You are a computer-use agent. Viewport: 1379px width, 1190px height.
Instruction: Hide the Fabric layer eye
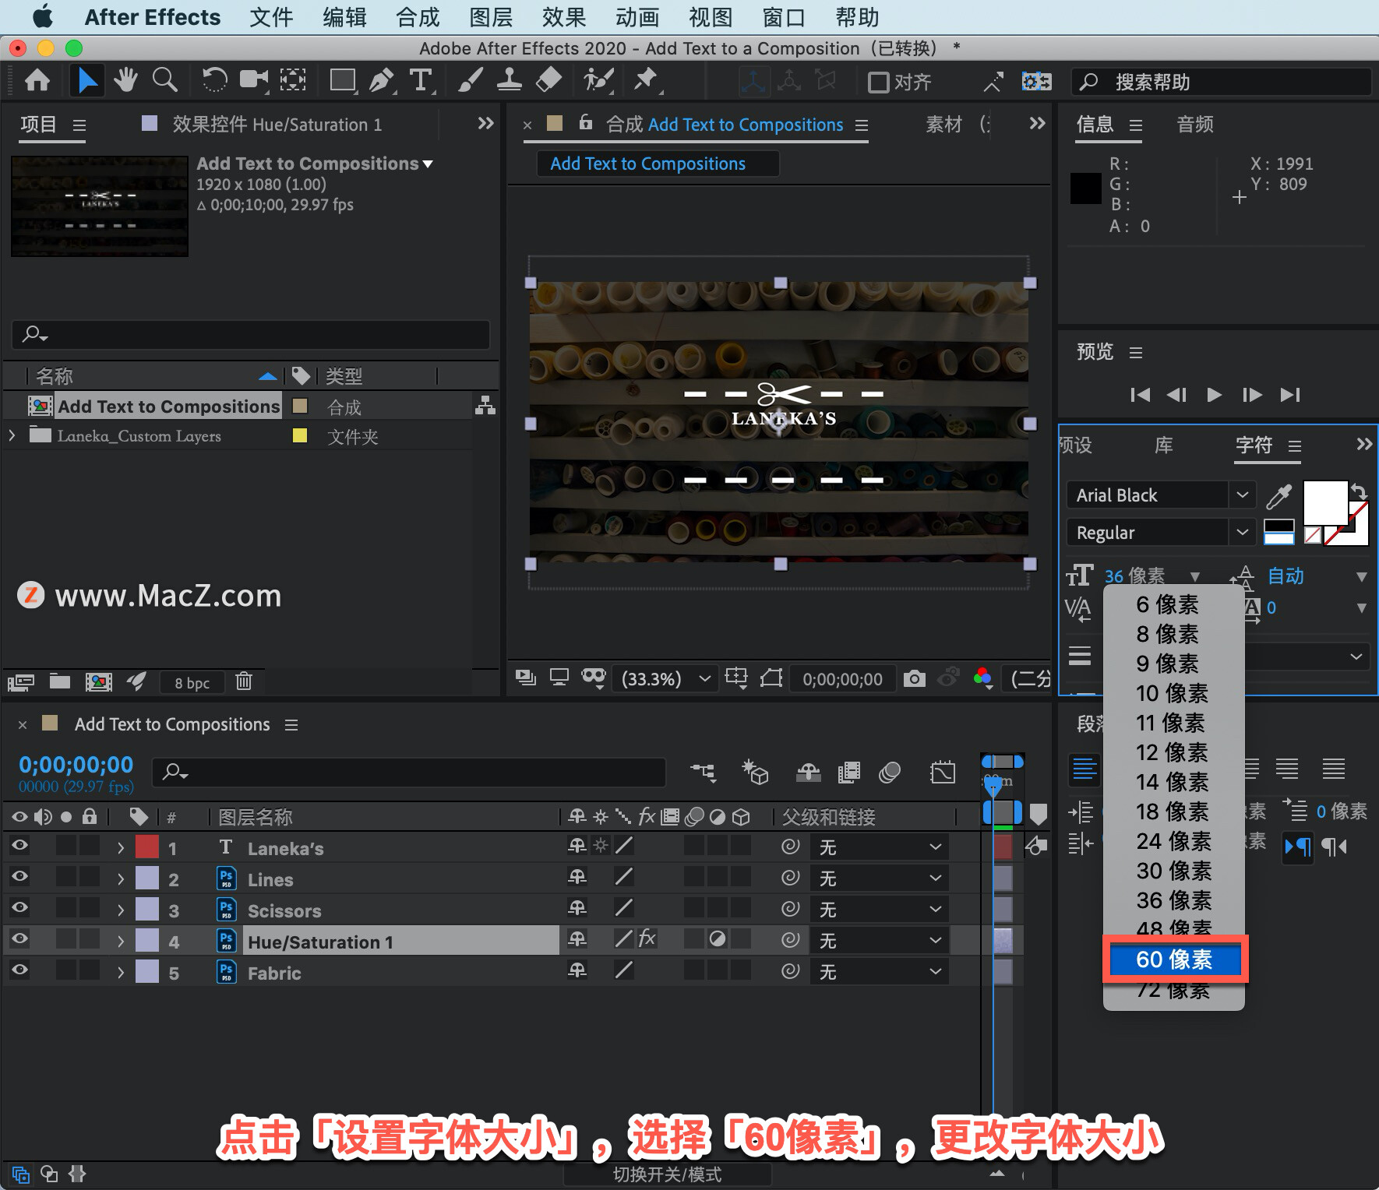tap(19, 970)
